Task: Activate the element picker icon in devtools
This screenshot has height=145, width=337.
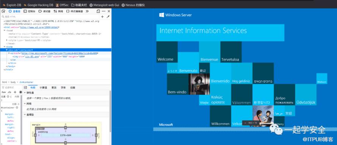Action: (3, 11)
